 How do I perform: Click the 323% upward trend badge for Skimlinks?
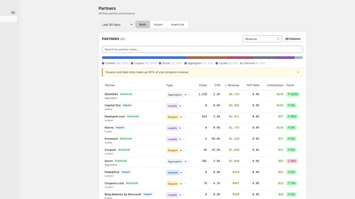tap(293, 94)
